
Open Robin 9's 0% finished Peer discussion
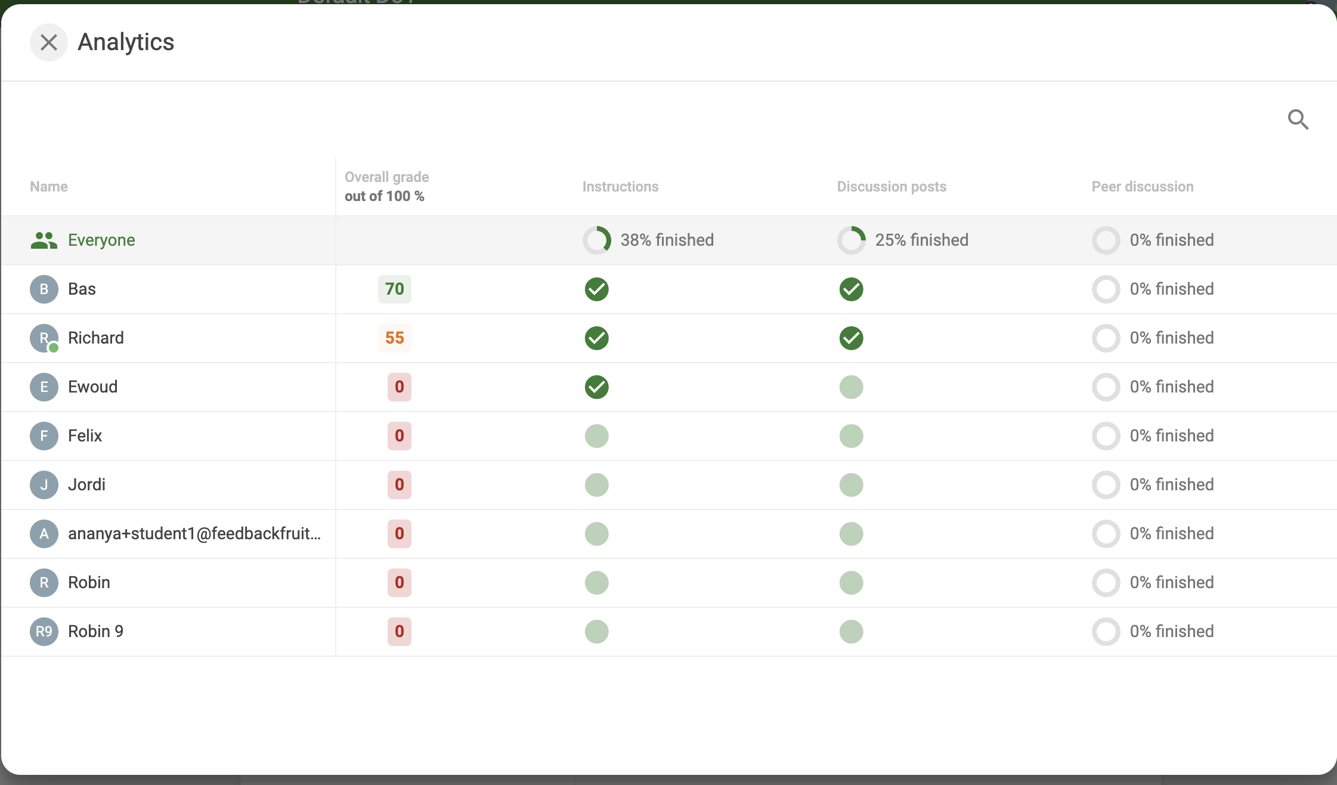tap(1153, 632)
